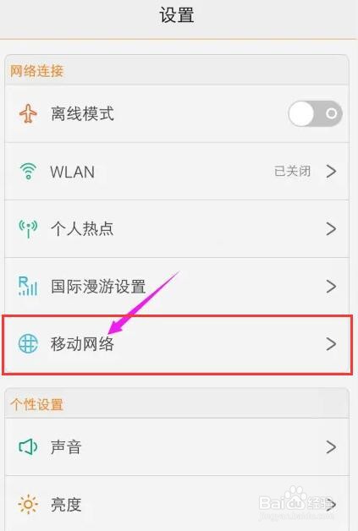Tap the roaming signal bars icon
The width and height of the screenshot is (358, 531).
(x=28, y=286)
